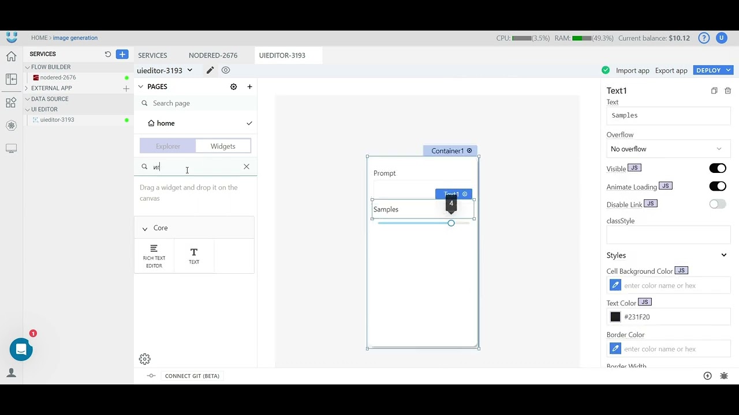Switch to the Widgets tab

pyautogui.click(x=223, y=146)
